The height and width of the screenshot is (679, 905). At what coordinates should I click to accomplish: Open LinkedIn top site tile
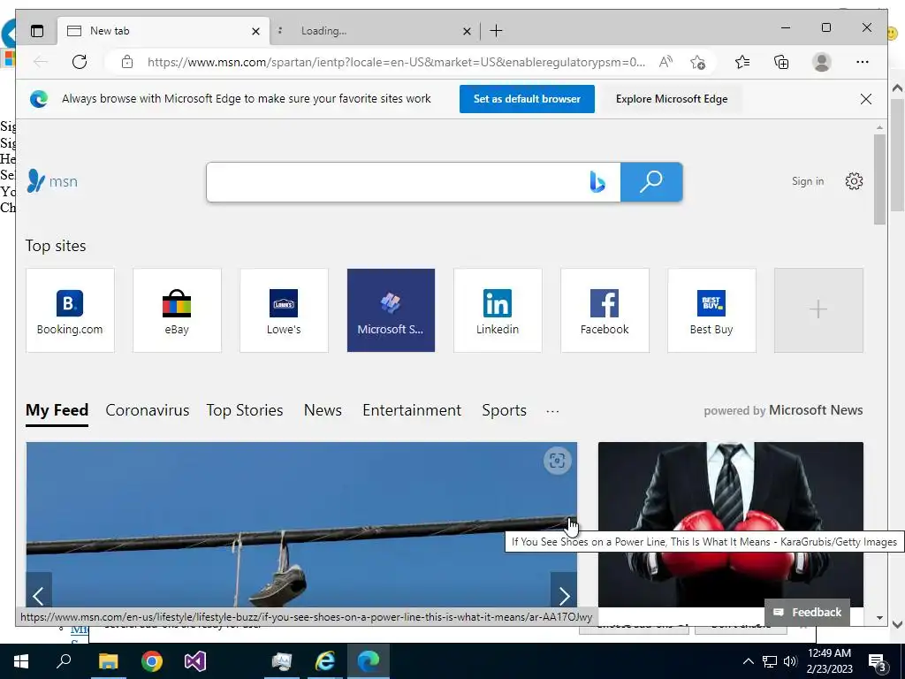[498, 310]
